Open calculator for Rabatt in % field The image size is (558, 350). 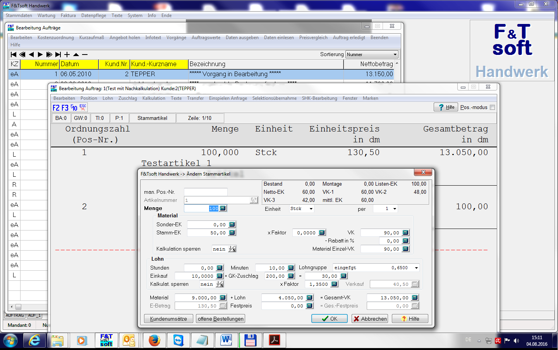coord(405,241)
